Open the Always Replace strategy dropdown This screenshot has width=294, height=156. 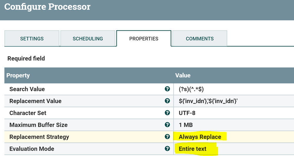click(x=200, y=137)
